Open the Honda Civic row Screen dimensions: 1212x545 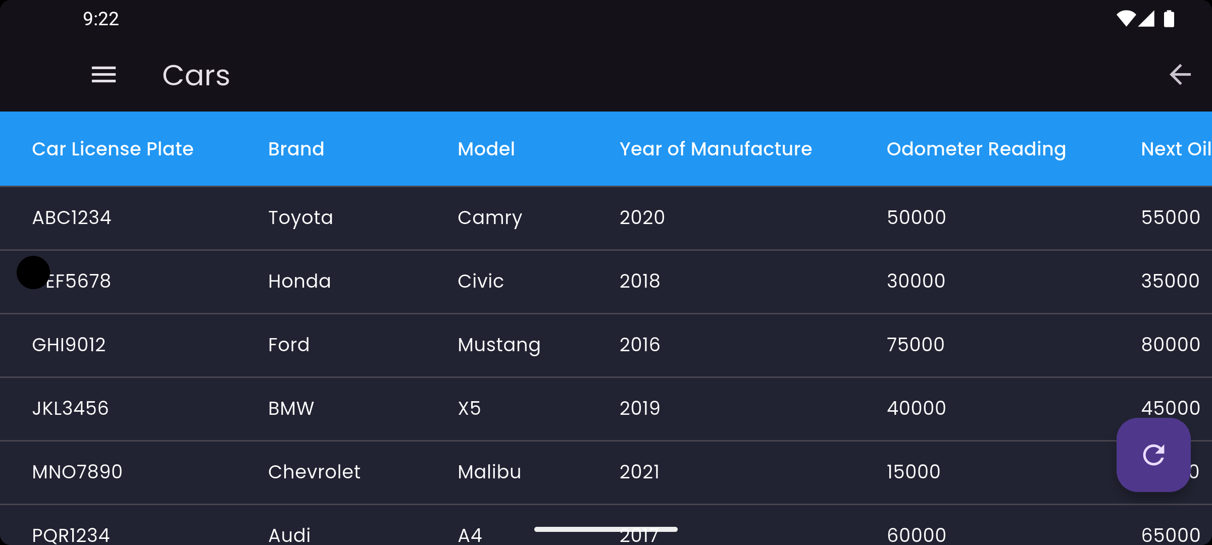tap(299, 281)
